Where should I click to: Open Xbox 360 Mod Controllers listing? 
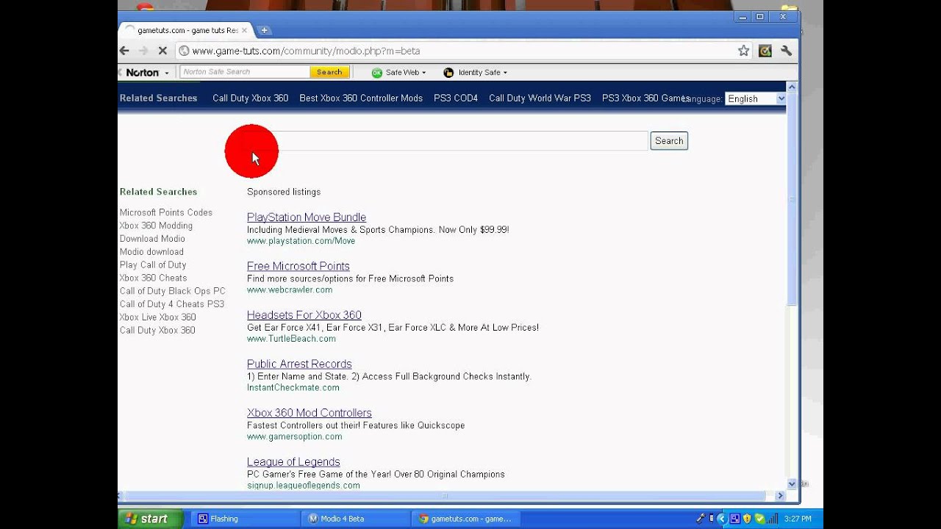(x=310, y=413)
